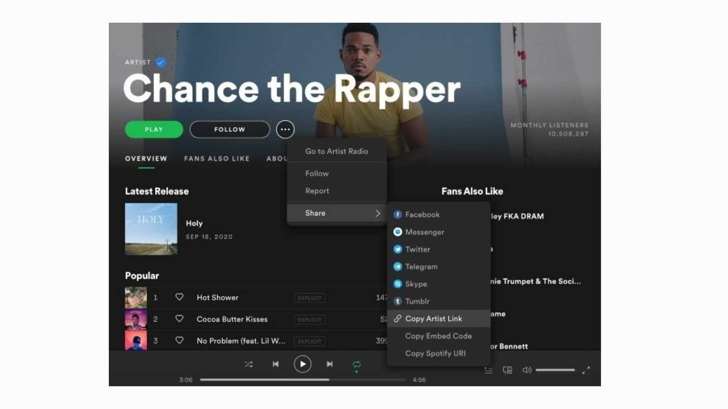Image resolution: width=728 pixels, height=409 pixels.
Task: Click the green PLAY button
Action: [x=154, y=130]
